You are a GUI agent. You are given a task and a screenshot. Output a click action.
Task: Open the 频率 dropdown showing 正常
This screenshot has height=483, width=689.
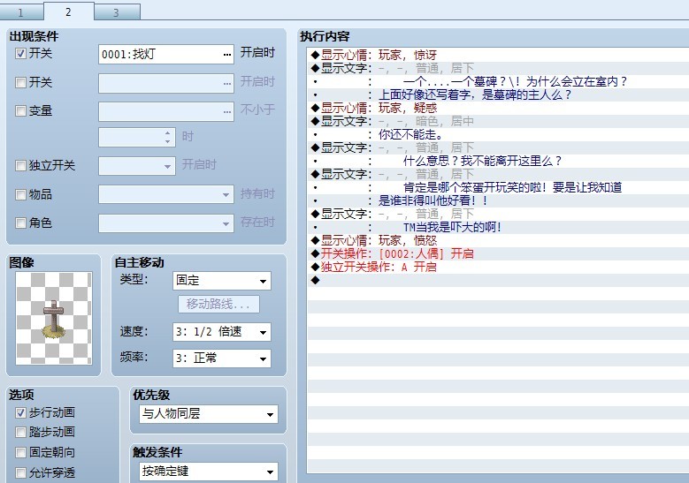[222, 358]
